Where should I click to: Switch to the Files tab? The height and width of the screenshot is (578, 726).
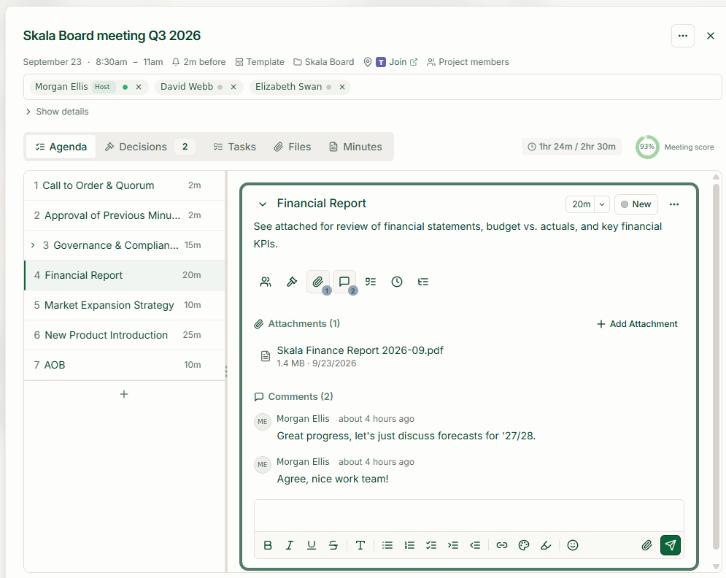pos(292,147)
